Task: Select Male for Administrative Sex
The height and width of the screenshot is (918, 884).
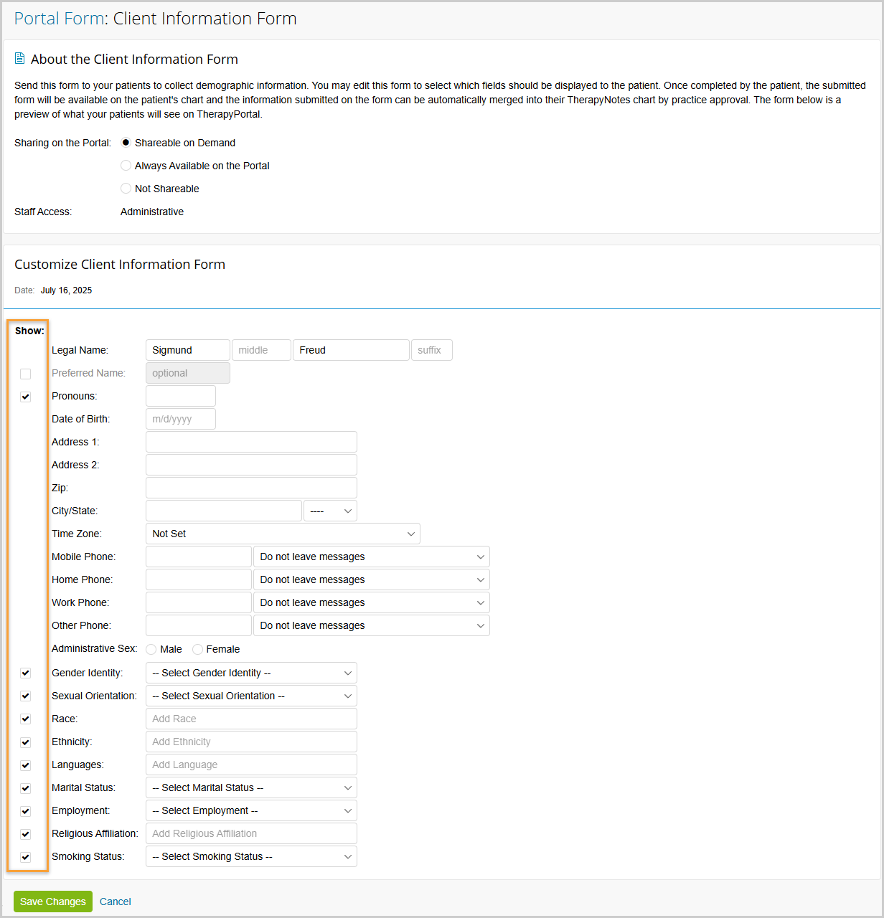Action: 151,650
